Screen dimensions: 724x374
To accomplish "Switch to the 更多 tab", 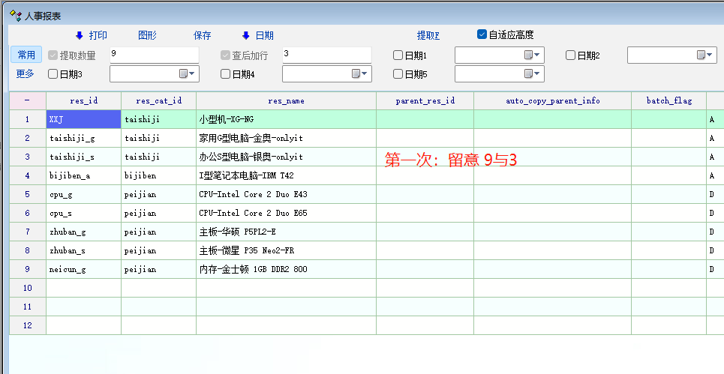I will (x=26, y=73).
